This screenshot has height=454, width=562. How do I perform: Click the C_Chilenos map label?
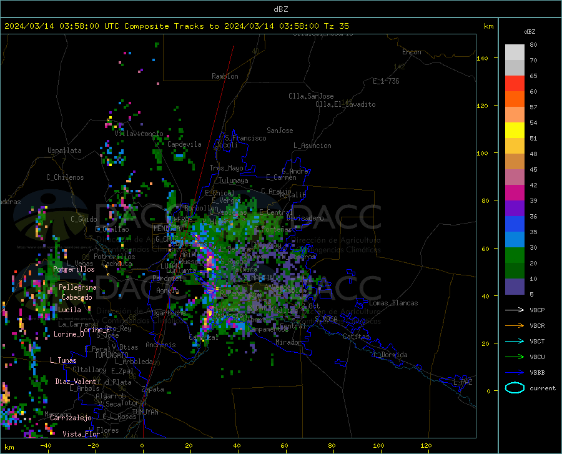coord(65,177)
